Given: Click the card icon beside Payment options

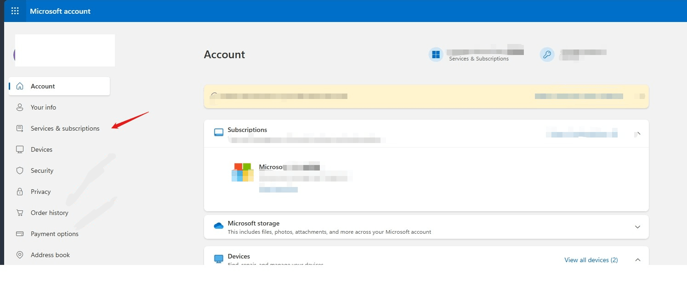Looking at the screenshot, I should [x=20, y=234].
